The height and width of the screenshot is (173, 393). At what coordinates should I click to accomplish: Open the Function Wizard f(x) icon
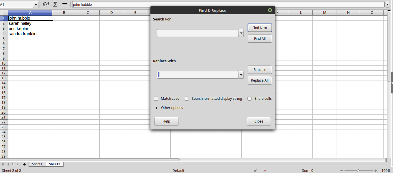[x=46, y=4]
